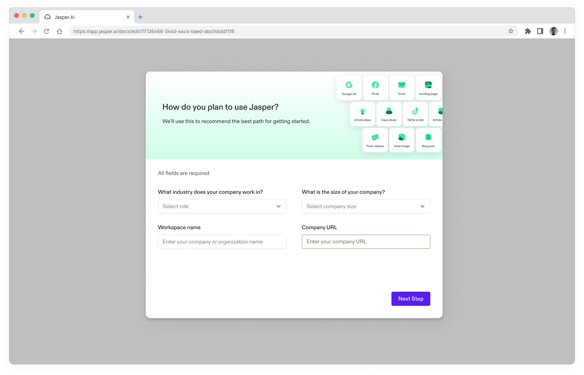This screenshot has width=584, height=375.
Task: Click the Press release megaphone icon
Action: (375, 140)
